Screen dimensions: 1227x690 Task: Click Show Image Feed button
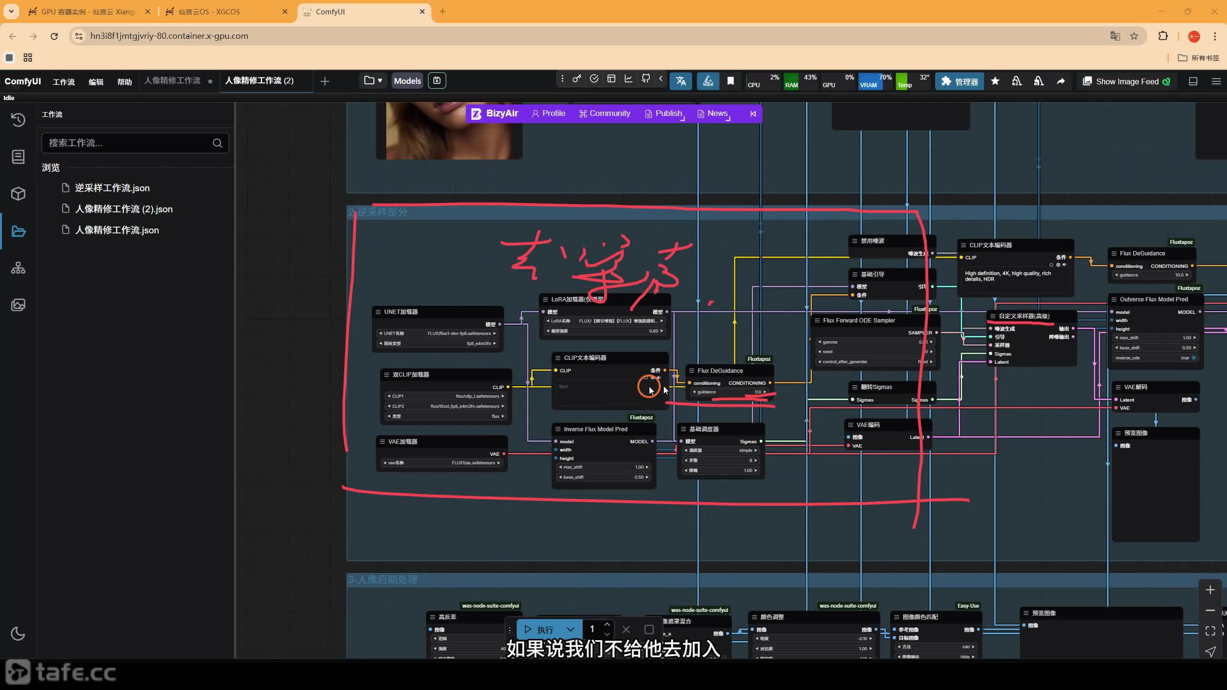pos(1126,81)
